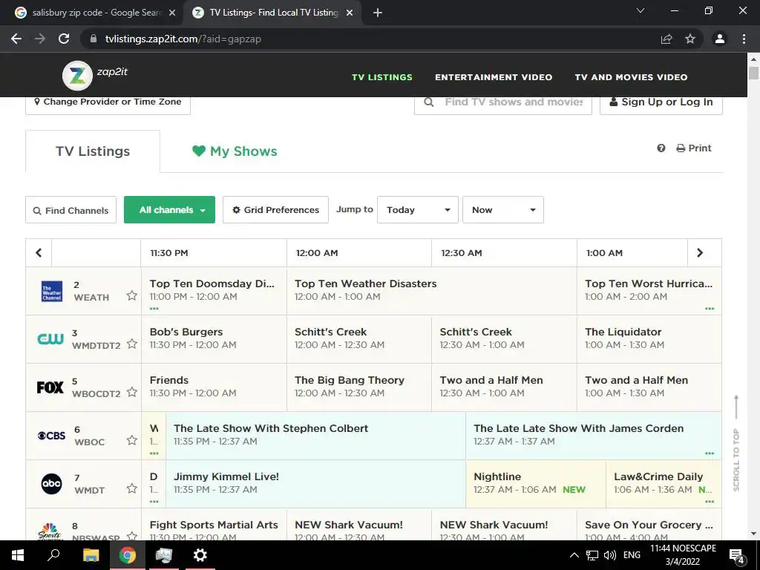
Task: Open the Chrome profile icon
Action: point(720,39)
